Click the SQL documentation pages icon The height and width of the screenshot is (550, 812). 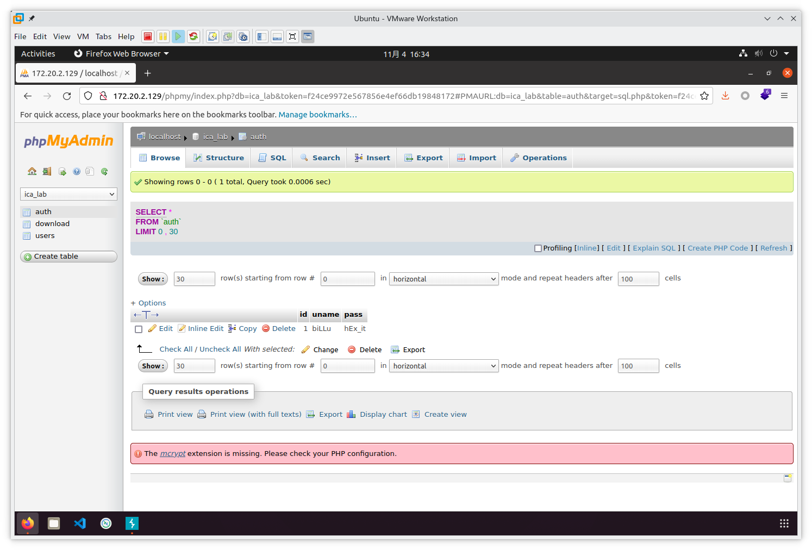pos(90,172)
